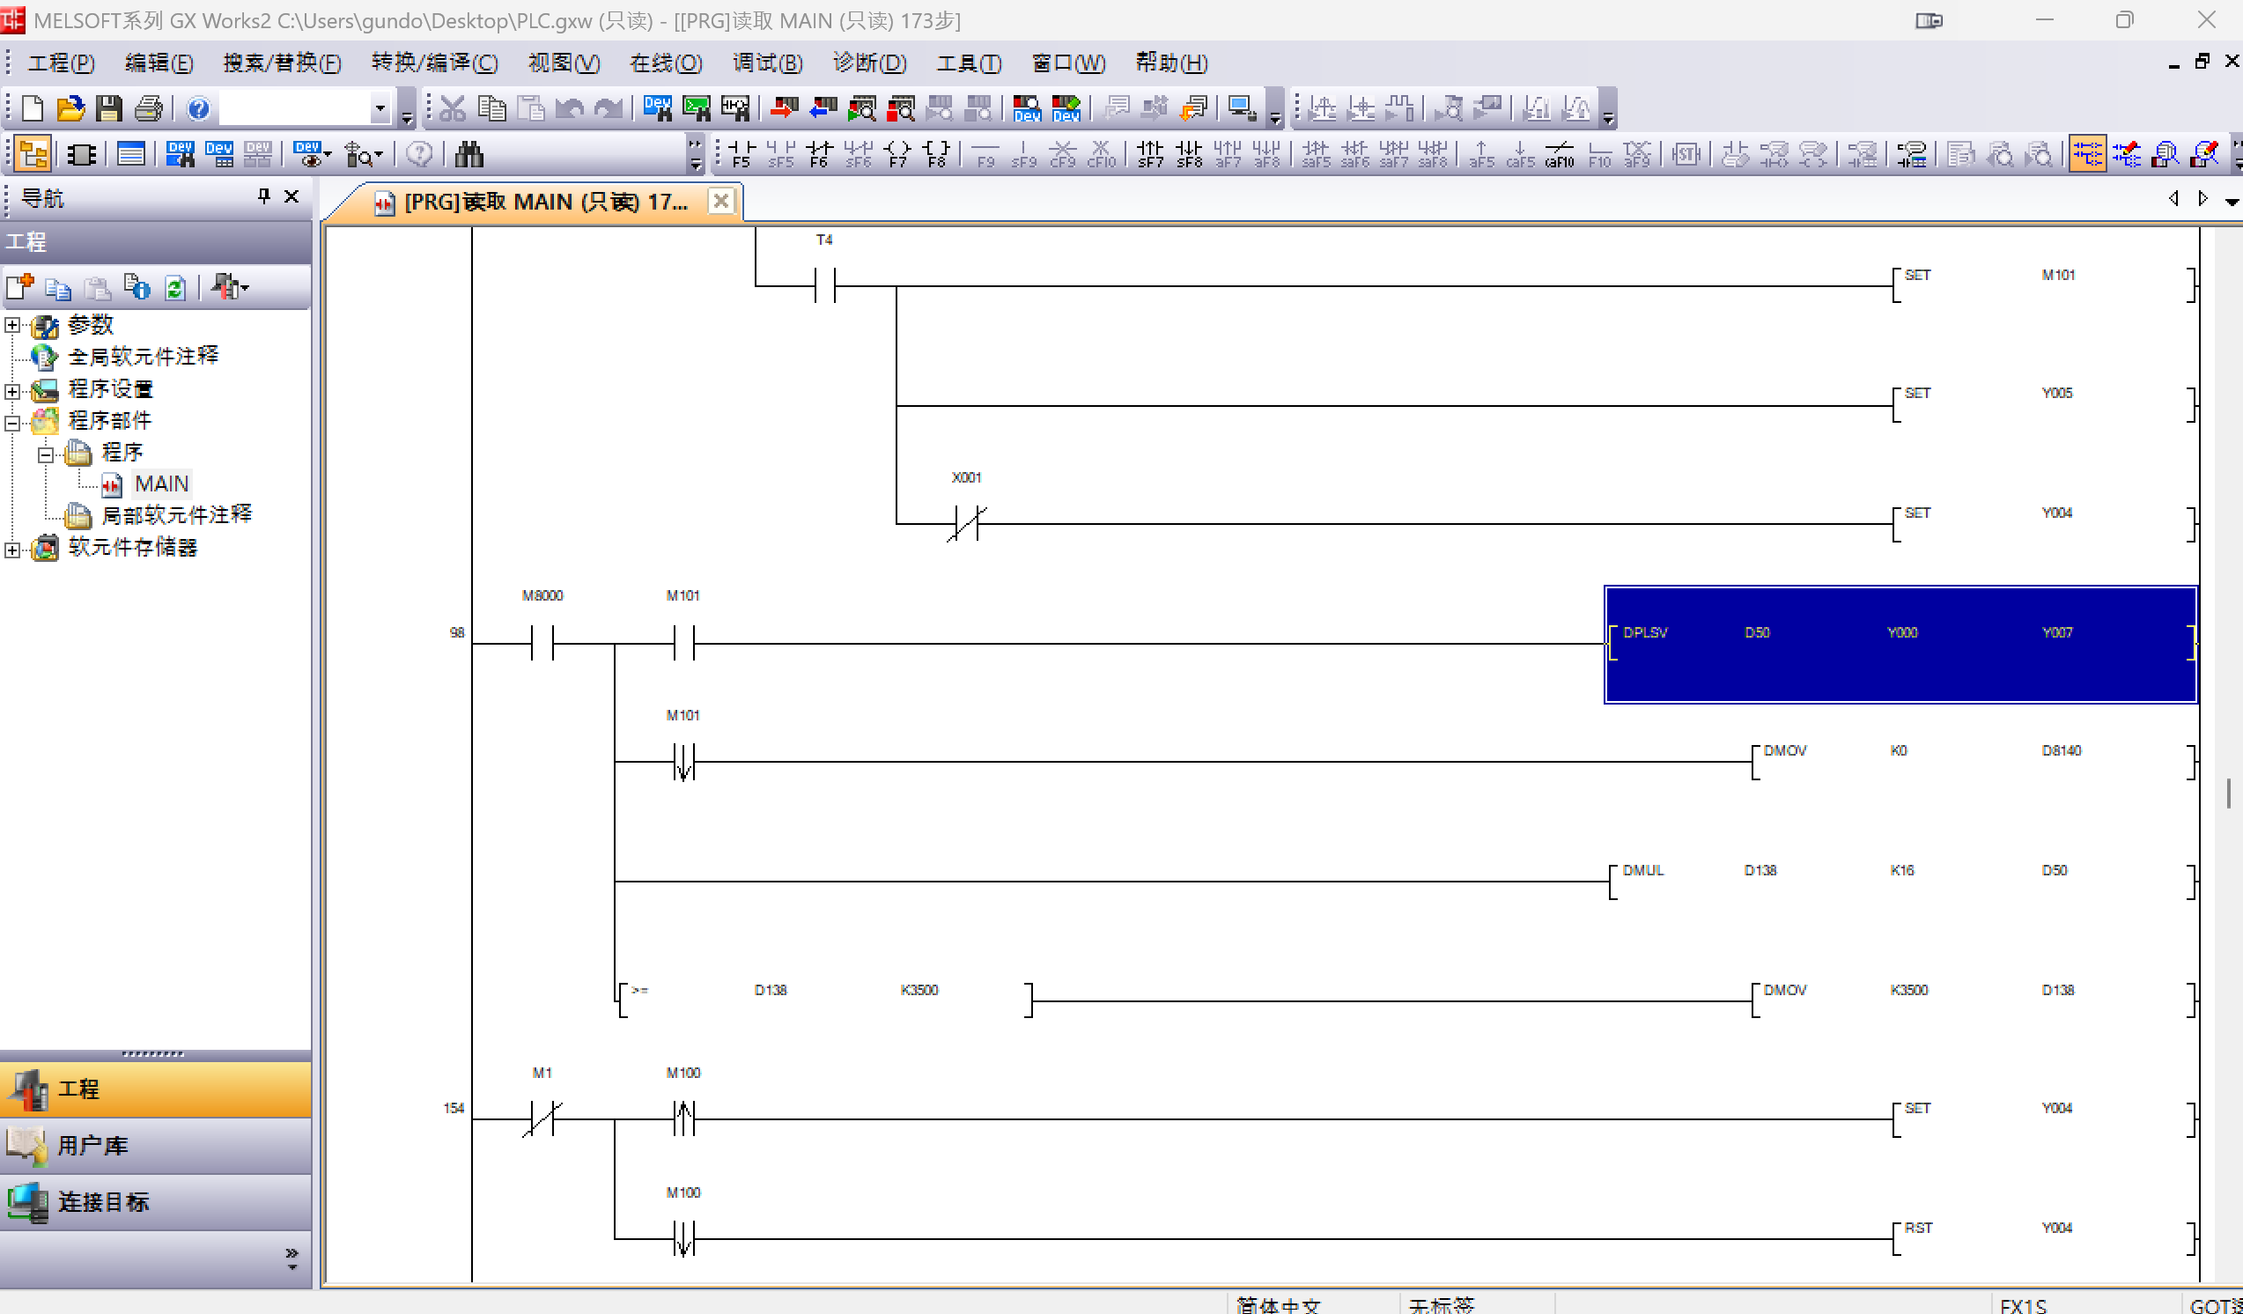
Task: Click the binoculars find device icon
Action: pos(469,154)
